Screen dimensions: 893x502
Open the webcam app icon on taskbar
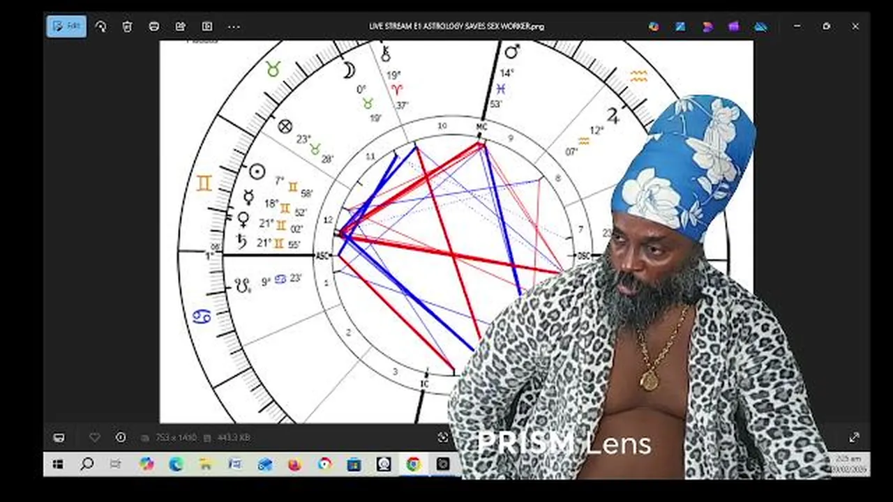click(384, 464)
